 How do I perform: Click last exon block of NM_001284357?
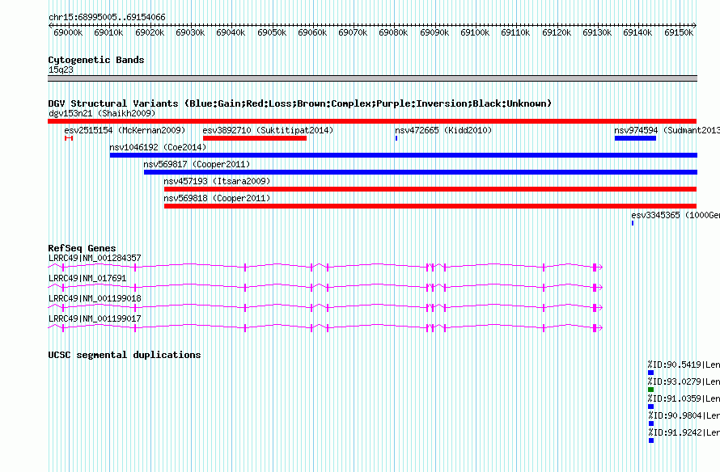(595, 268)
